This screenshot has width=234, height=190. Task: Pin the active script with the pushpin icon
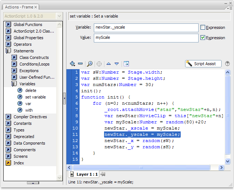point(103,174)
